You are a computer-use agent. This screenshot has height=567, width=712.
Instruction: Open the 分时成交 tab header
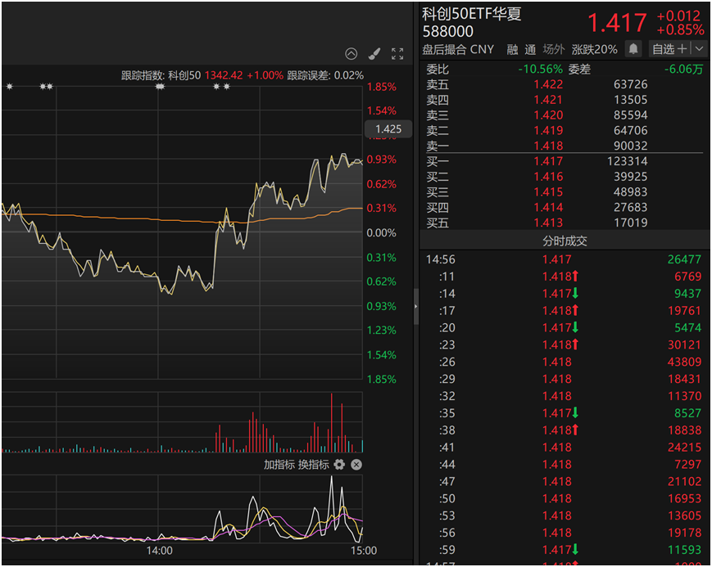[x=565, y=241]
